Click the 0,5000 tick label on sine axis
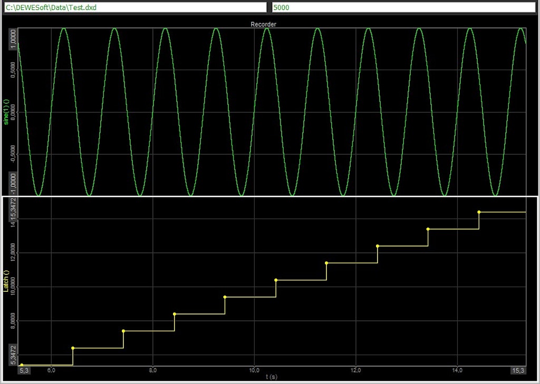 click(13, 70)
